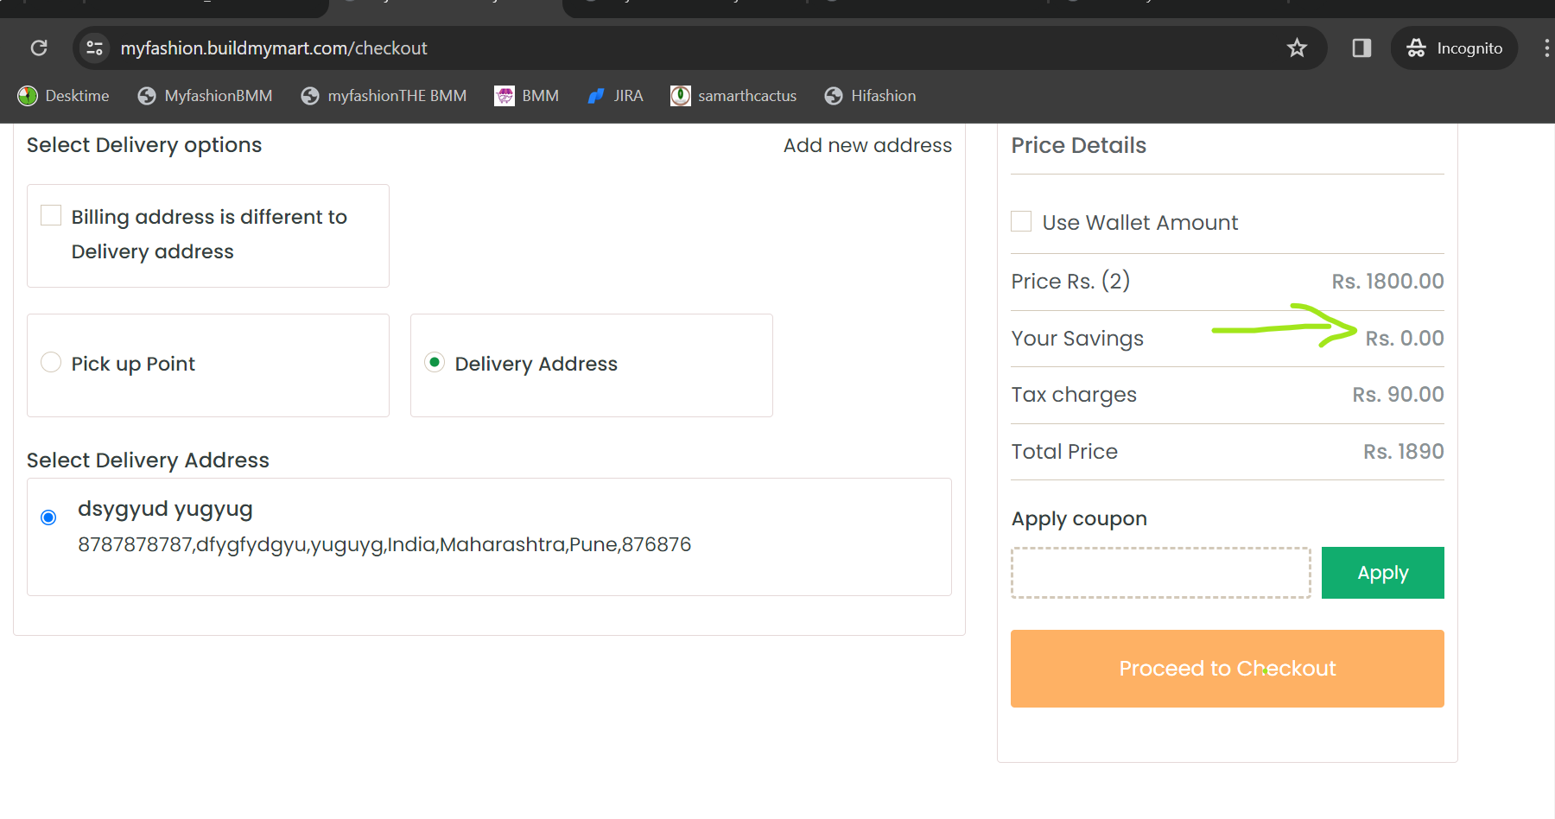Reload the page with the refresh icon

(39, 48)
